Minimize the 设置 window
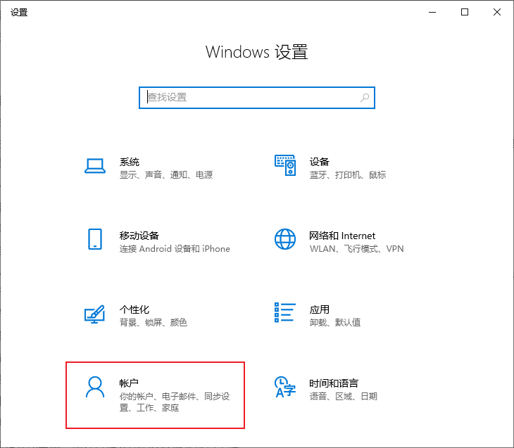Screen dimensions: 514x448 coord(432,12)
